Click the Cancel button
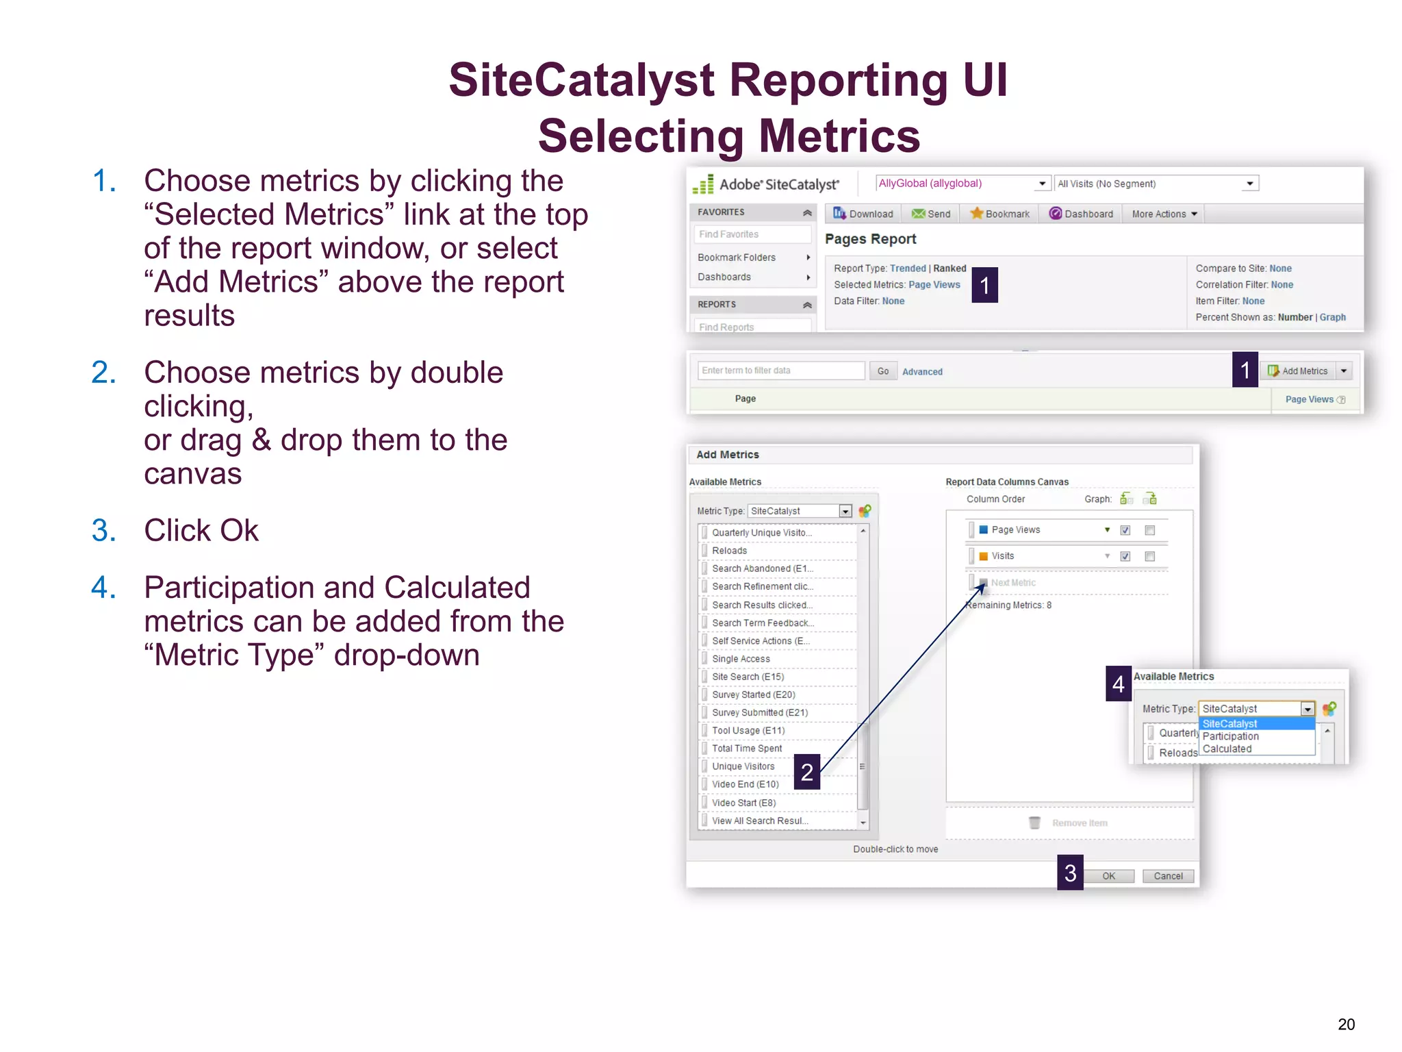This screenshot has height=1052, width=1402. point(1168,876)
